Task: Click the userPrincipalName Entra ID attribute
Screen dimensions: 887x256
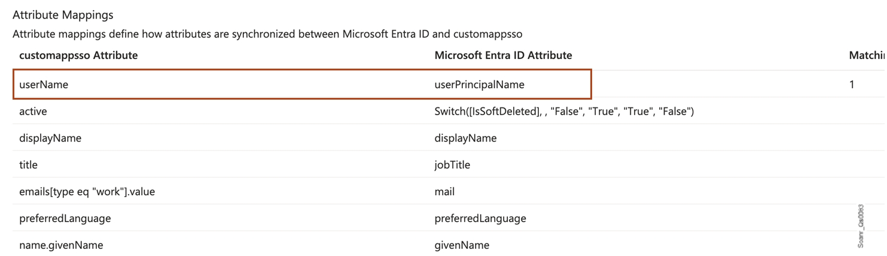Action: tap(479, 85)
